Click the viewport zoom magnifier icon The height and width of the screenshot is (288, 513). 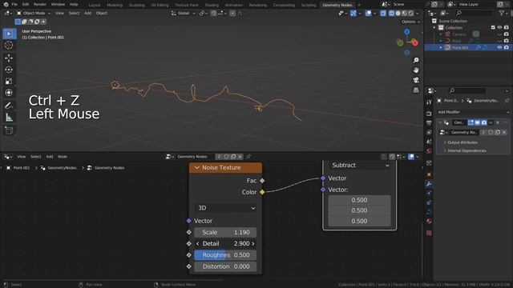tap(416, 61)
